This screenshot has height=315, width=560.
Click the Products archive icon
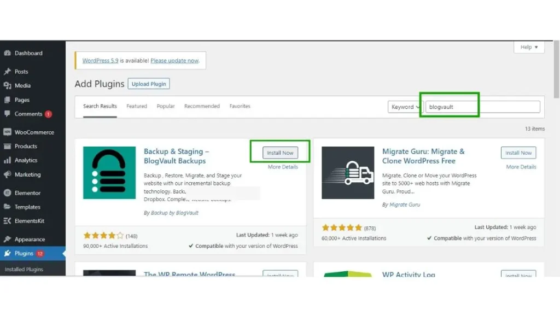tap(7, 146)
